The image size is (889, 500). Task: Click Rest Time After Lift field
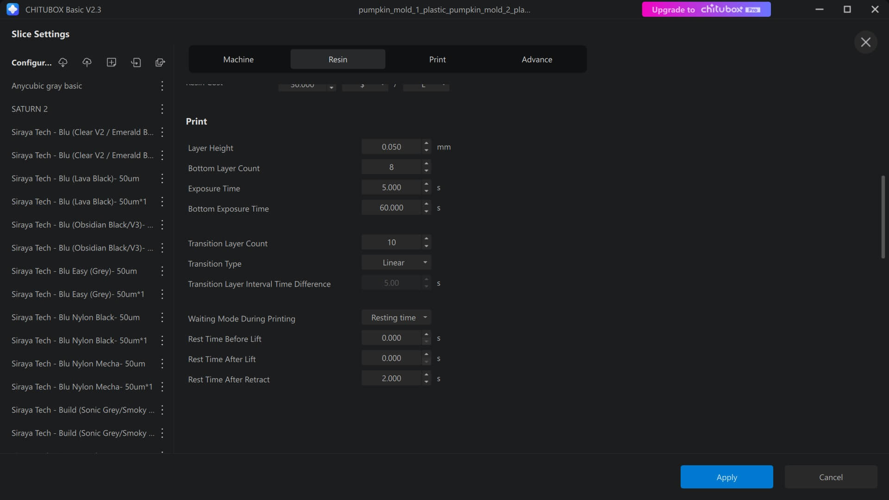[392, 358]
